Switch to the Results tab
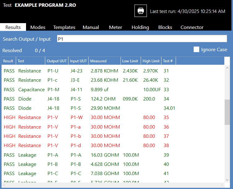 [13, 27]
